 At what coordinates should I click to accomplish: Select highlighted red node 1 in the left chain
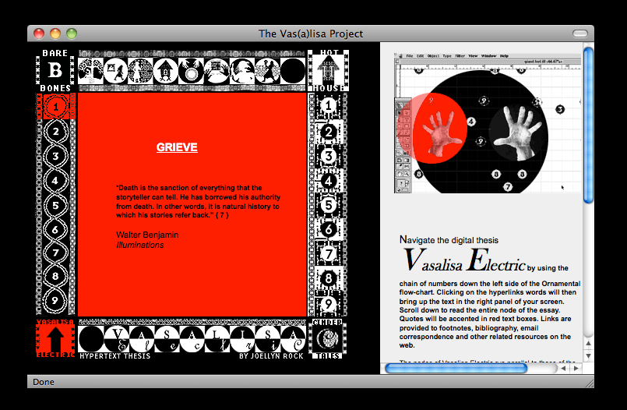[55, 107]
